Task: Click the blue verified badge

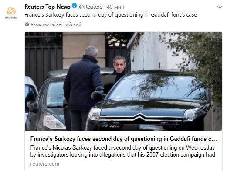Action: point(75,6)
